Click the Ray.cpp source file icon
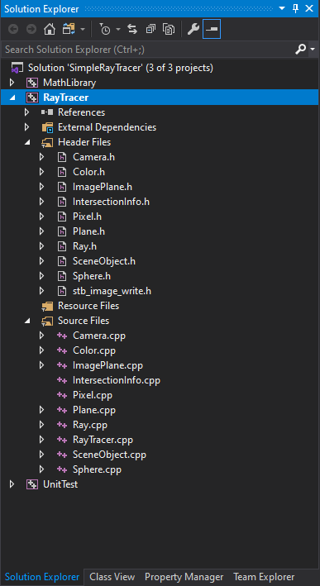Viewport: 320px width, 586px height. pyautogui.click(x=62, y=425)
